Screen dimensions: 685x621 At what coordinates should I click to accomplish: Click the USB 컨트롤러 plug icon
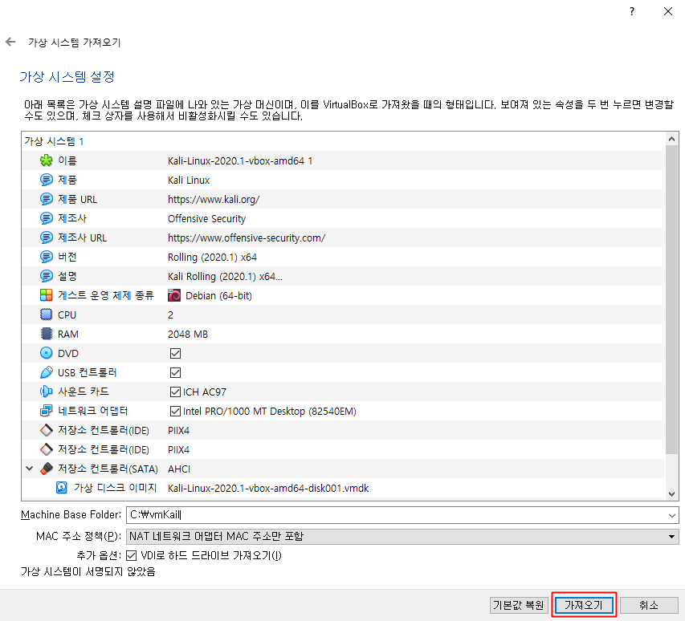point(47,372)
